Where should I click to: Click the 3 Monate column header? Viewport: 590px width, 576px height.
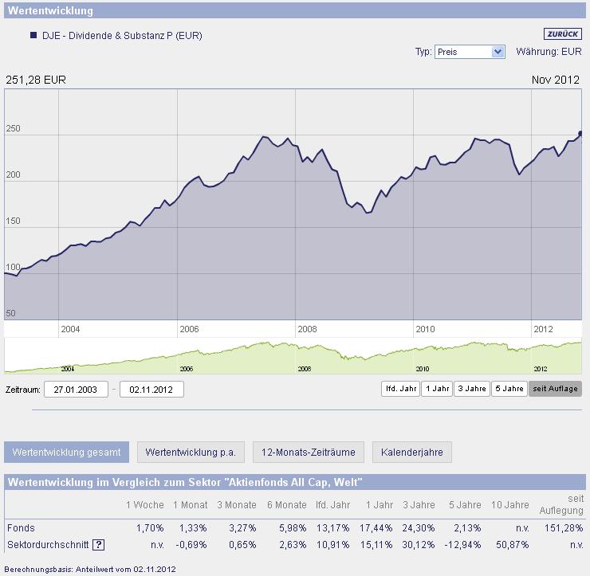[x=237, y=504]
